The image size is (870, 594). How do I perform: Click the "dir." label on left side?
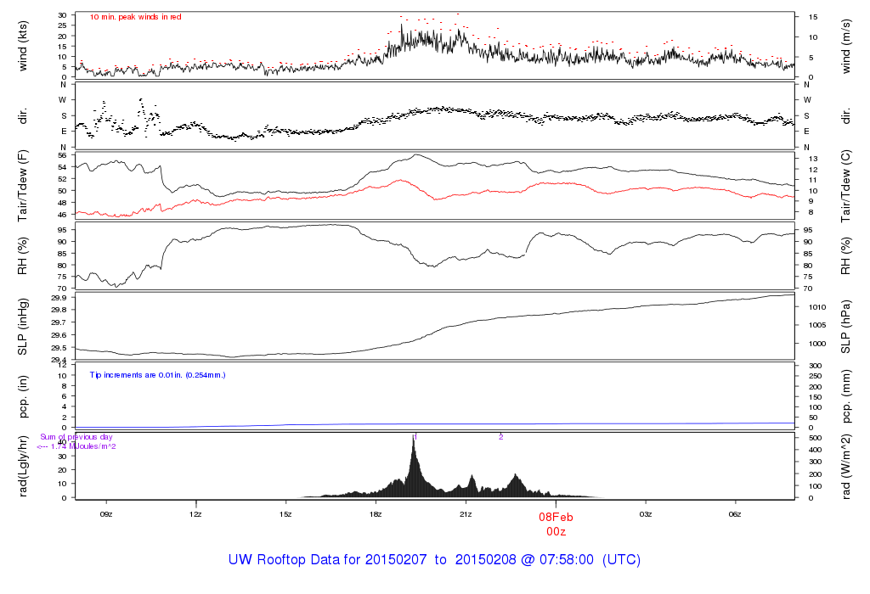click(23, 116)
